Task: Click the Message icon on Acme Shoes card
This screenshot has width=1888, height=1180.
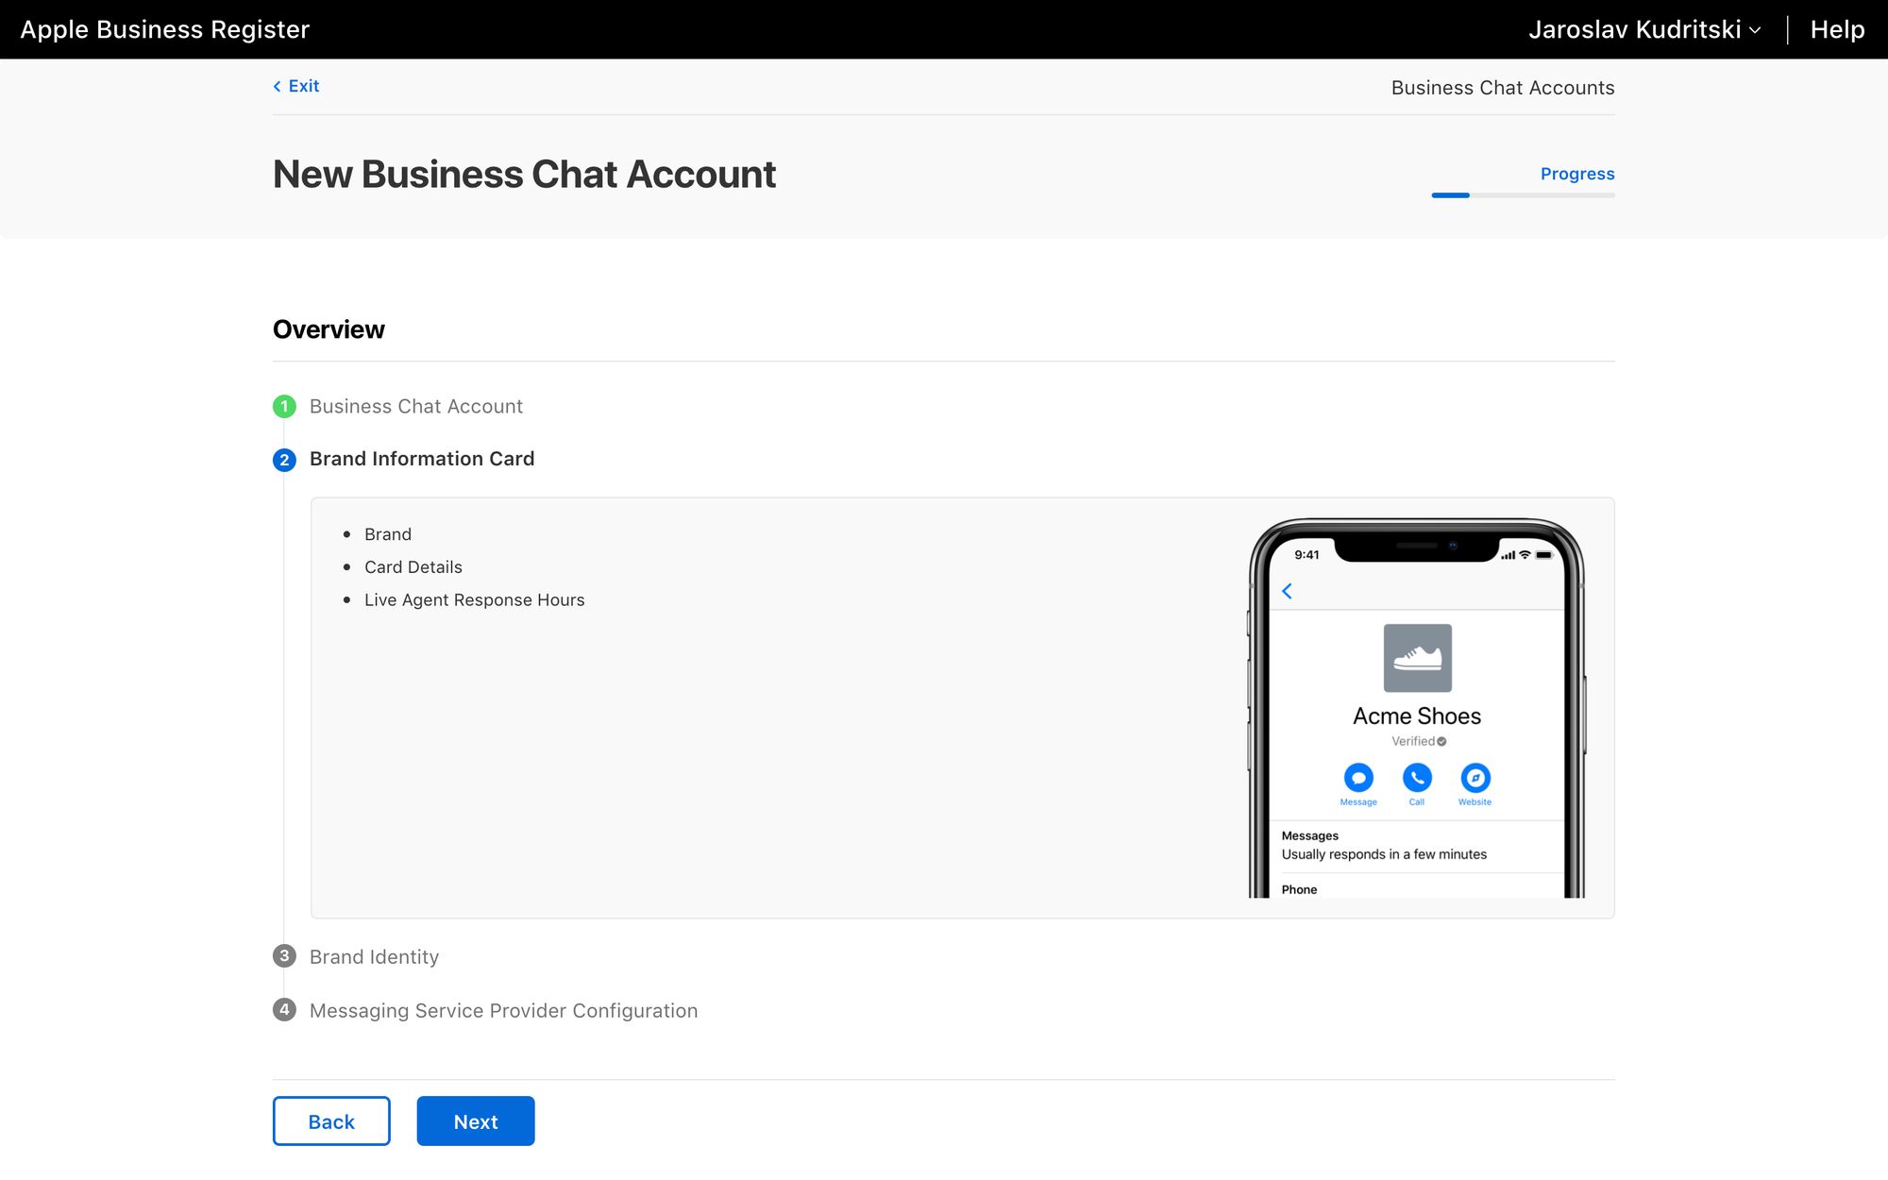Action: (x=1357, y=778)
